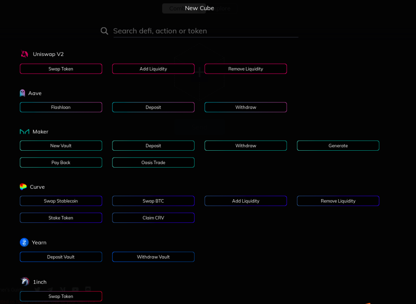Create a Maker New Vault
The image size is (416, 304).
click(x=61, y=146)
